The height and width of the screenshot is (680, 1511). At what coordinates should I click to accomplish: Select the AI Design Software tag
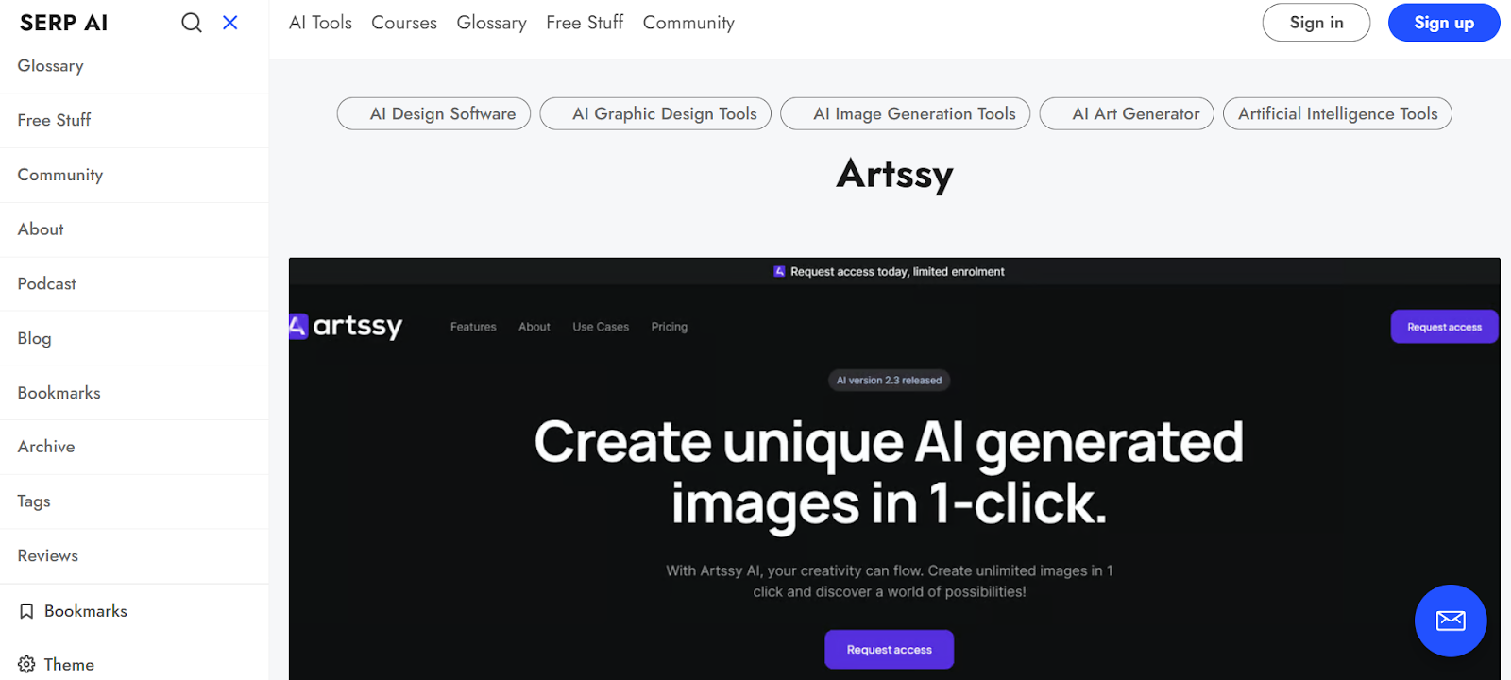pos(433,113)
